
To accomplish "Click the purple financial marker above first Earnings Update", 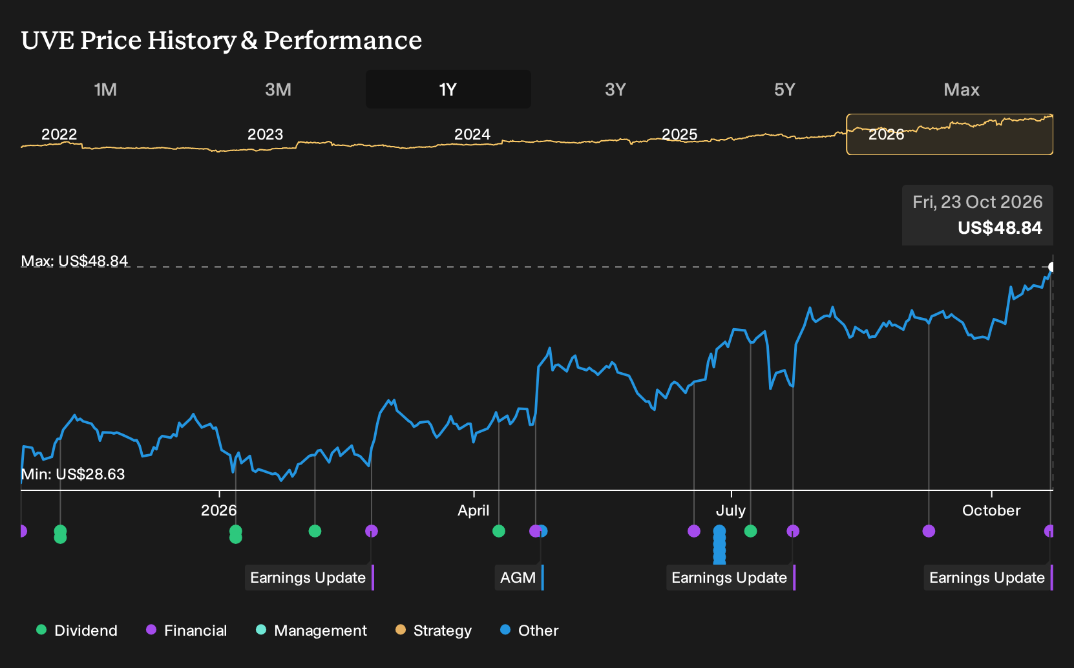I will (372, 531).
